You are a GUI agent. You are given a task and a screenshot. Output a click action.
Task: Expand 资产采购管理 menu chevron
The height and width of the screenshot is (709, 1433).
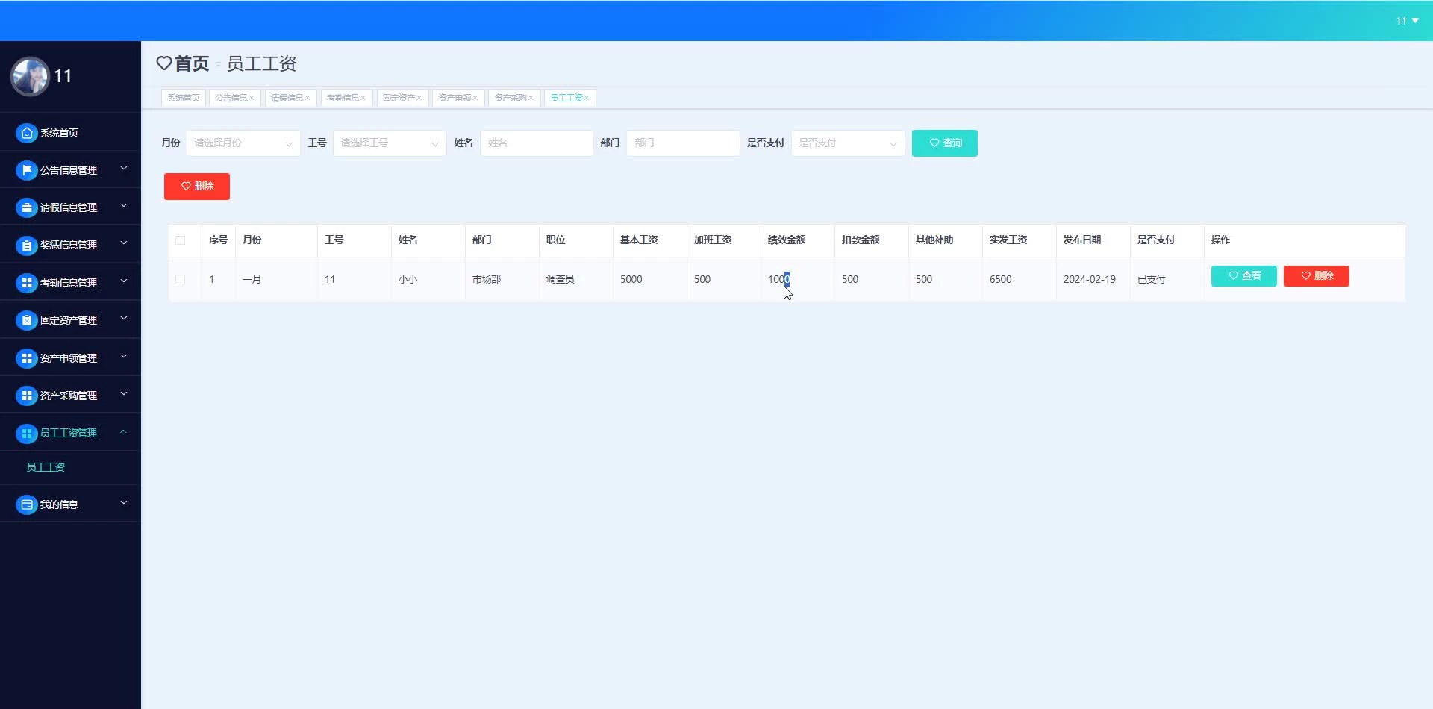point(124,394)
